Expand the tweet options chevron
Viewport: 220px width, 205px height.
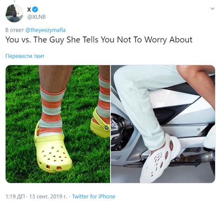pyautogui.click(x=213, y=8)
